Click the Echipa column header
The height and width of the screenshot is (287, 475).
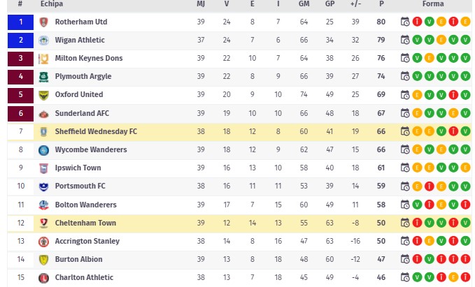click(x=52, y=4)
